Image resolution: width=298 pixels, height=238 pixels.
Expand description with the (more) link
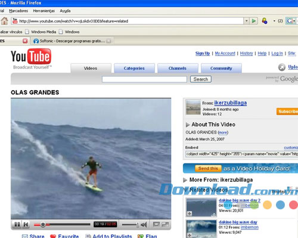[x=223, y=132]
